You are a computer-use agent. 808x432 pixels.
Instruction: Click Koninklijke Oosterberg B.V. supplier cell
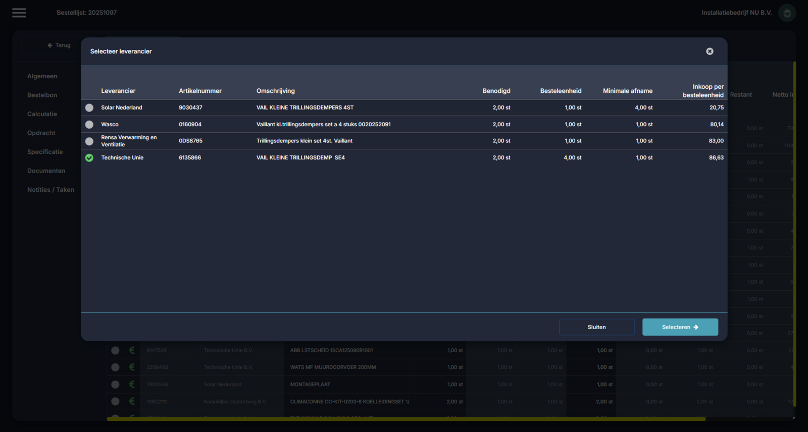235,402
